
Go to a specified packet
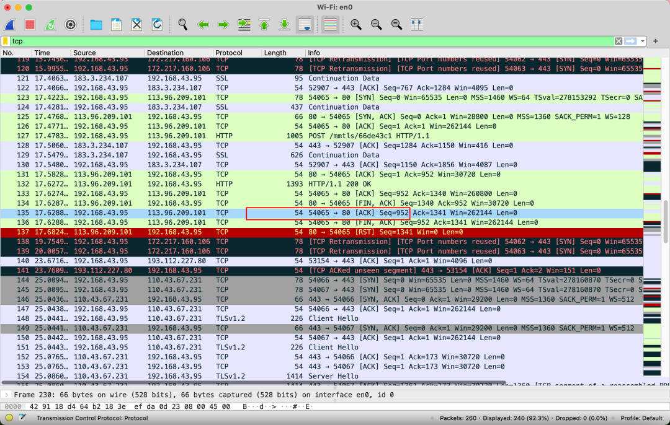click(244, 25)
